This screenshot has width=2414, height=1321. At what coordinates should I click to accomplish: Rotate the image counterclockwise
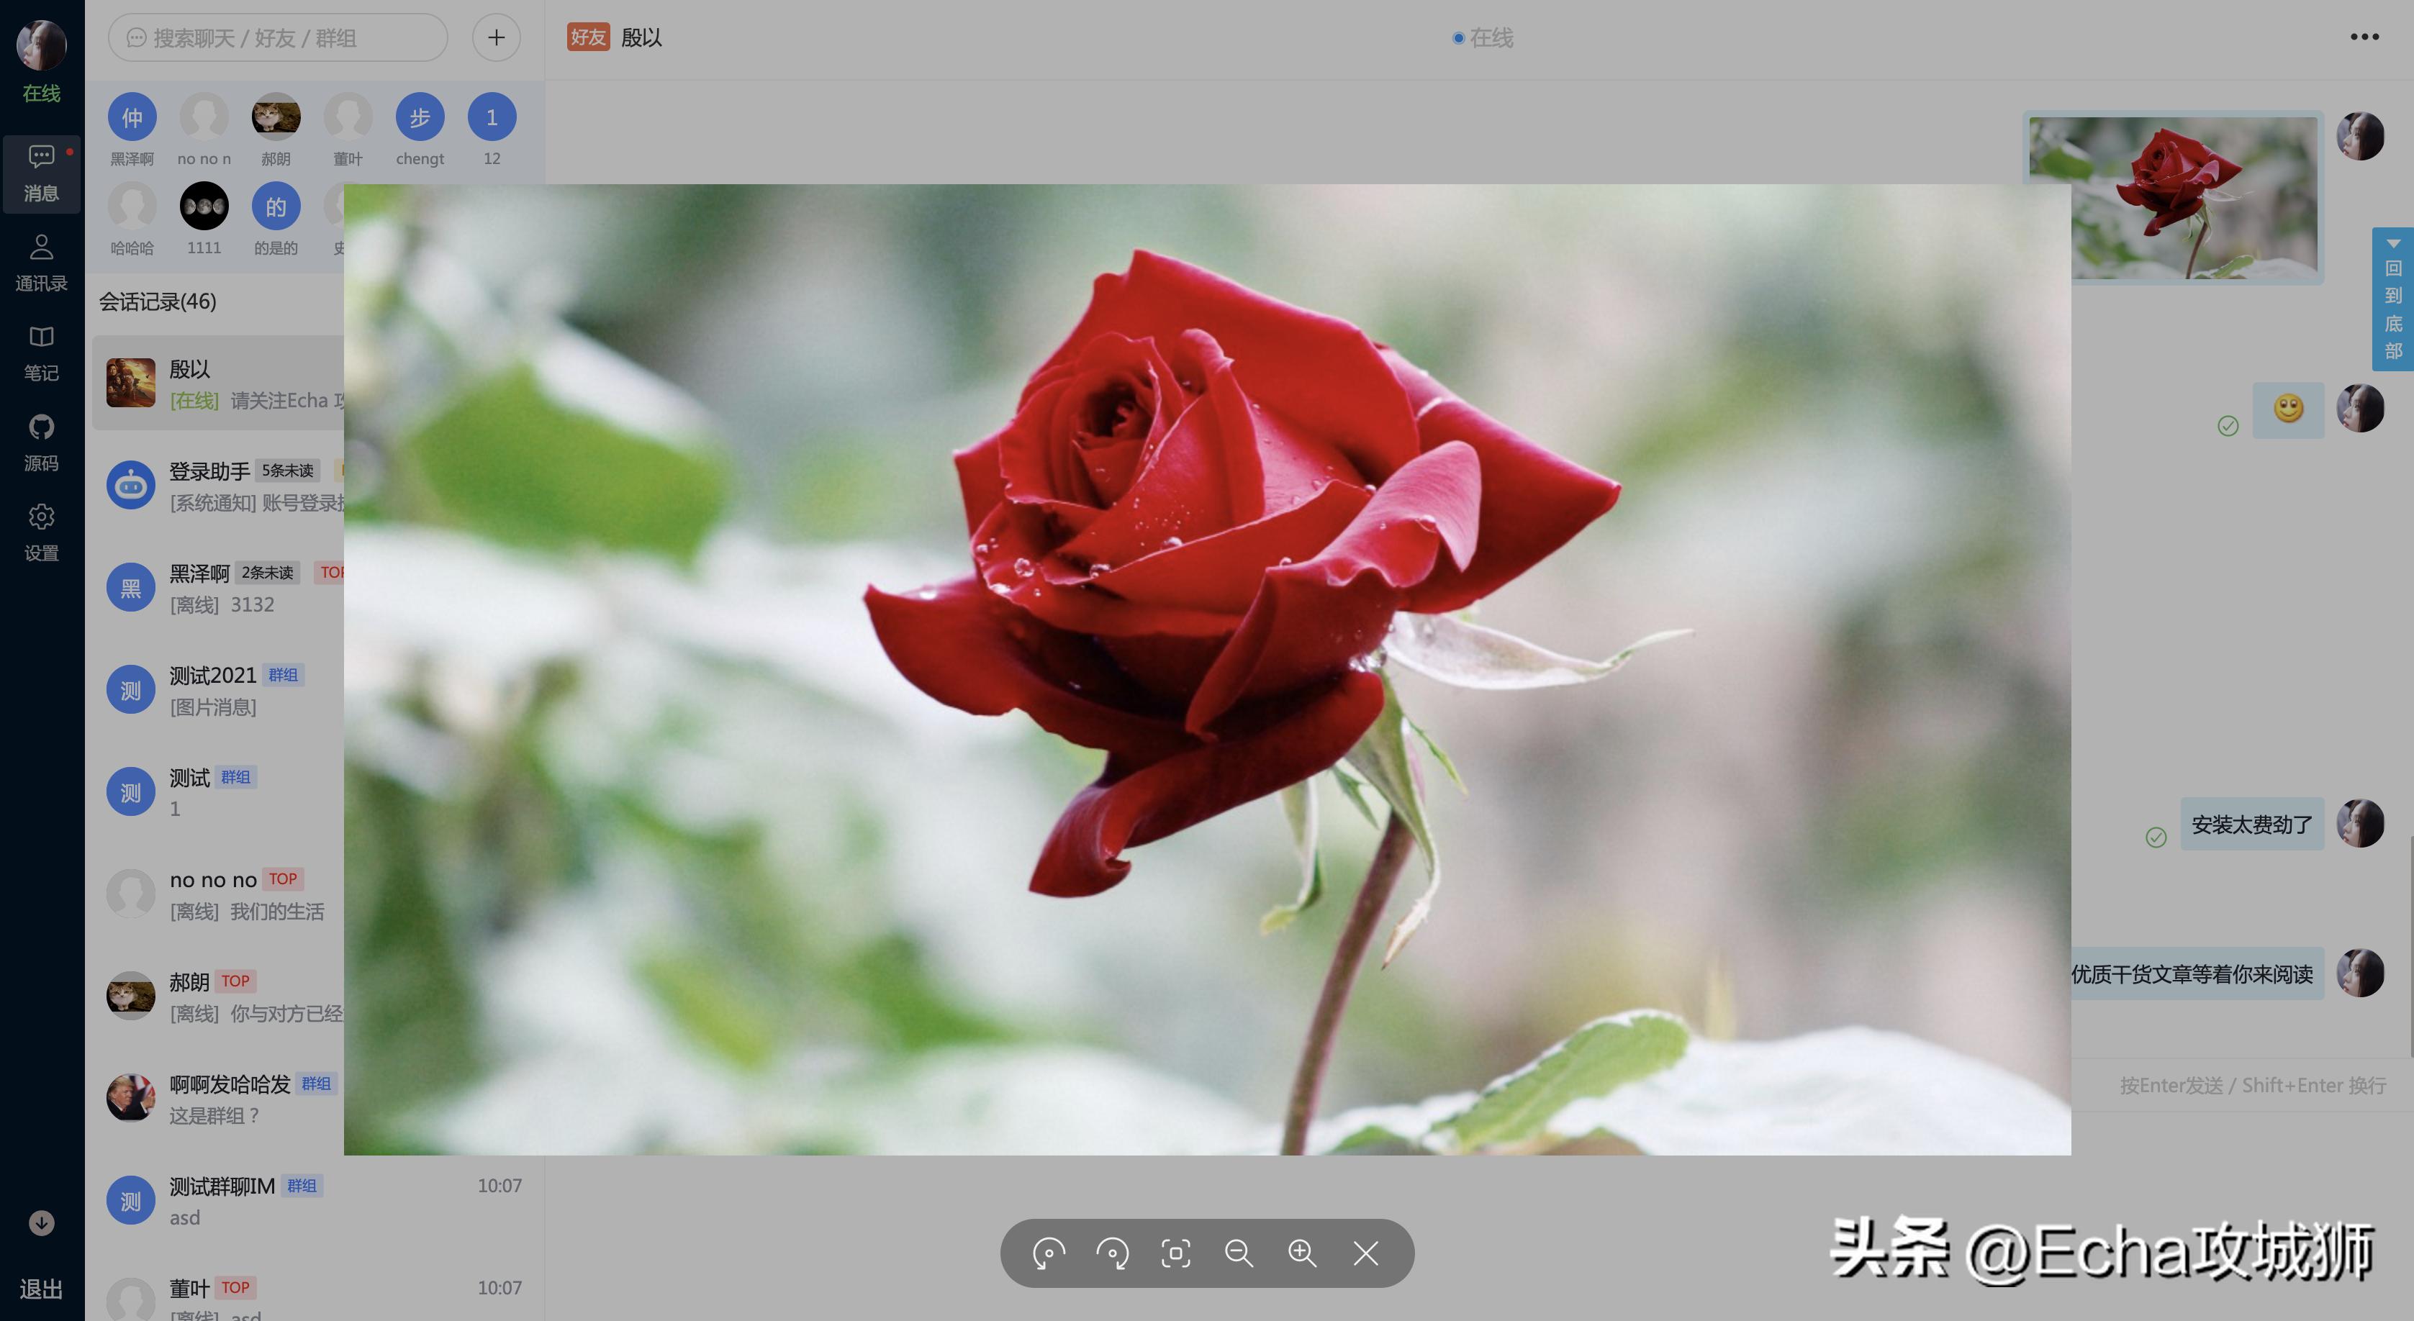1049,1253
